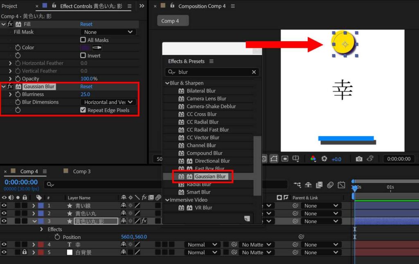
Task: Click the 青い線 layer label color
Action: coord(41,206)
